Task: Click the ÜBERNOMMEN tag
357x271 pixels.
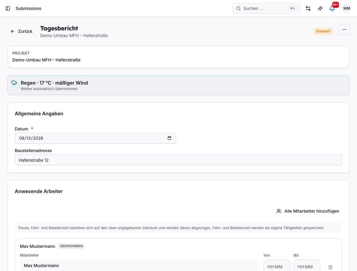Action: tap(71, 246)
